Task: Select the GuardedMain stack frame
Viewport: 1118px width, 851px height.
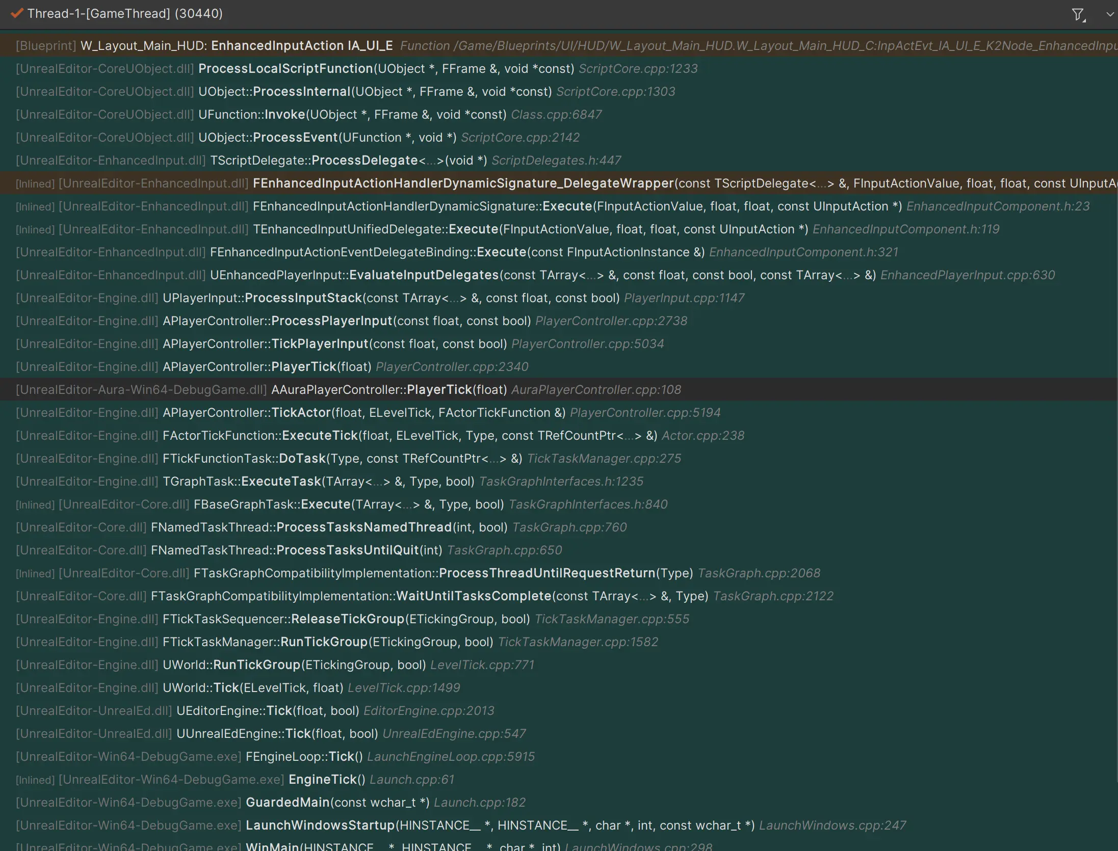Action: click(x=288, y=803)
